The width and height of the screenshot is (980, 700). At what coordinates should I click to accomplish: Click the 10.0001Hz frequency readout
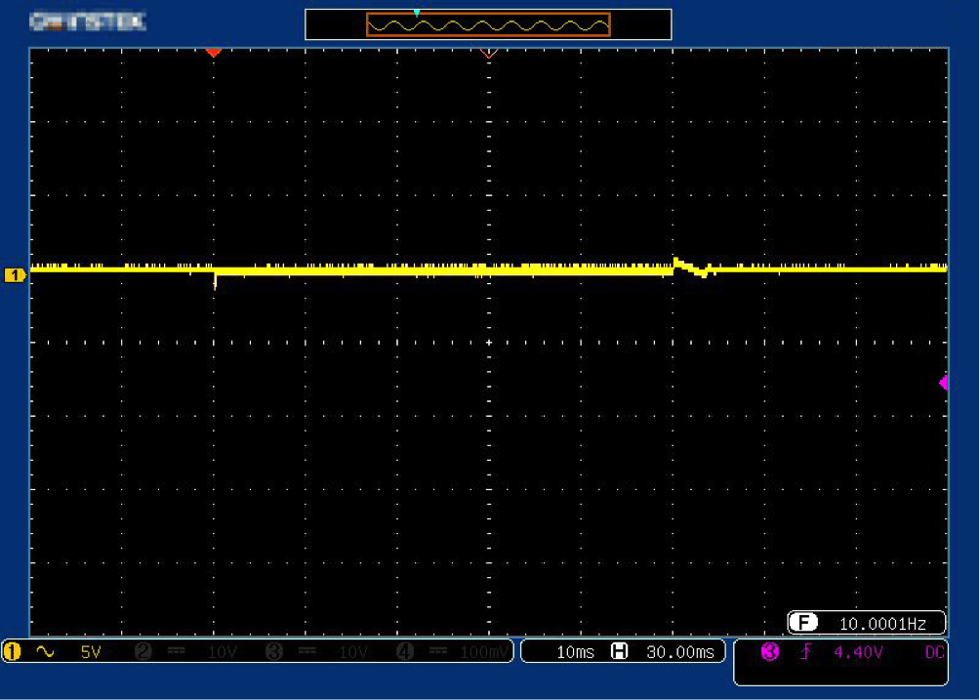point(881,623)
